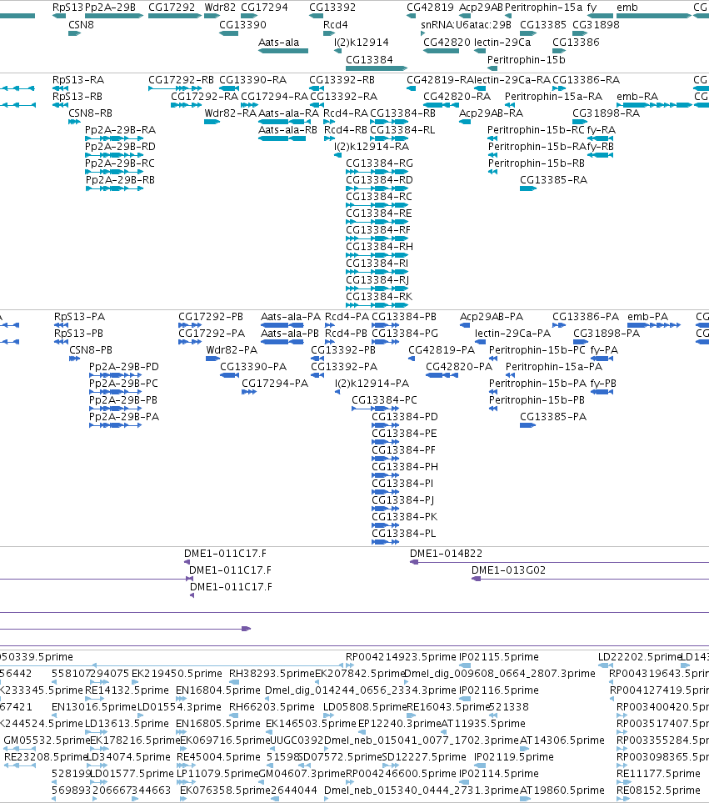Viewport: 709px width, 803px height.
Task: Select protein Pp2A-29B-PD
Action: 124,367
